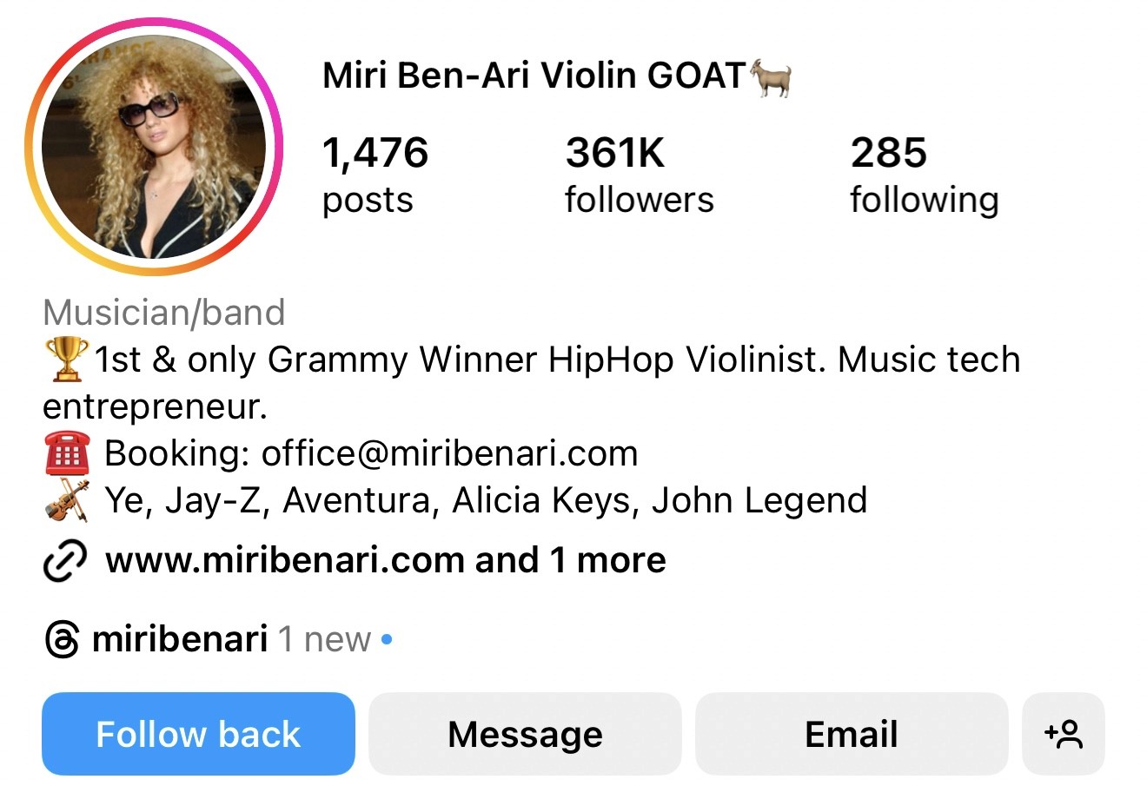Tap the 1,476 posts count
This screenshot has height=786, width=1147.
(x=375, y=175)
